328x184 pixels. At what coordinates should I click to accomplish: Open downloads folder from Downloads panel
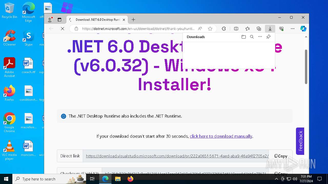(x=244, y=37)
